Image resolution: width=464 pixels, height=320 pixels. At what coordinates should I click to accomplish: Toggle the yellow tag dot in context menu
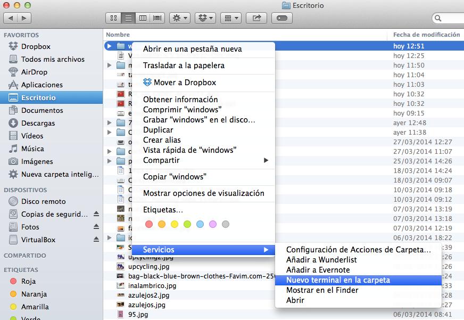tap(175, 224)
